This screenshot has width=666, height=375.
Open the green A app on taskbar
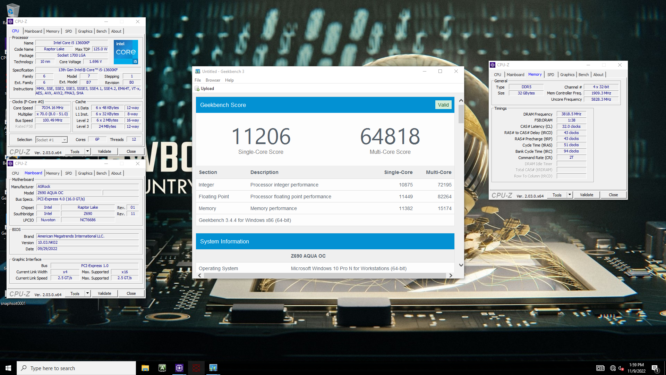click(x=162, y=368)
